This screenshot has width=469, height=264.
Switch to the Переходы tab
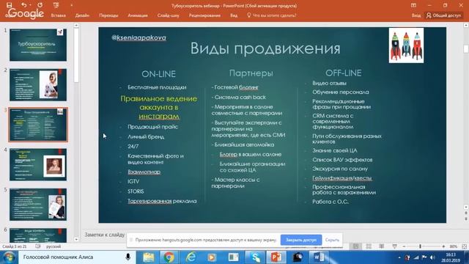(x=108, y=15)
